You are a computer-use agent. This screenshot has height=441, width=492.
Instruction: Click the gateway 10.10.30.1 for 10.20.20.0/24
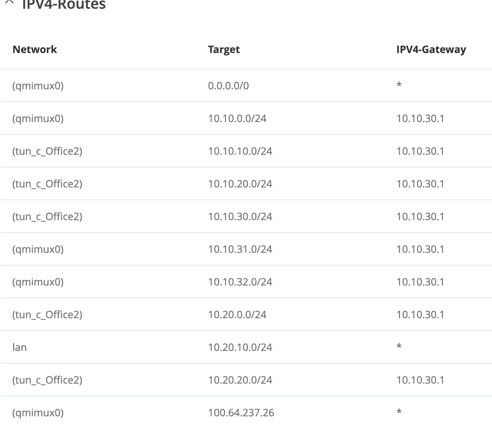[420, 380]
